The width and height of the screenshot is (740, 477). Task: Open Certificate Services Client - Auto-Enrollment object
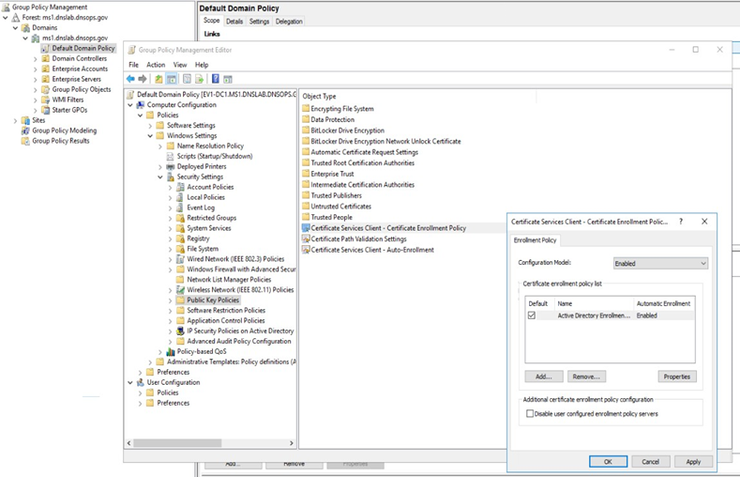pyautogui.click(x=371, y=250)
